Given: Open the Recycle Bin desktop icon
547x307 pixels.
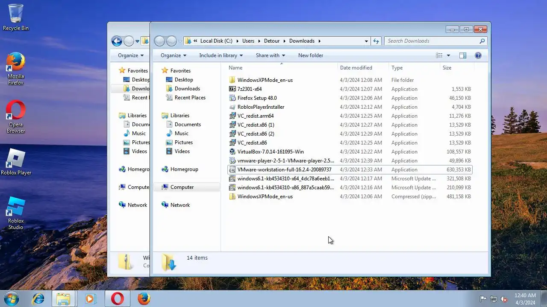Looking at the screenshot, I should [x=16, y=17].
